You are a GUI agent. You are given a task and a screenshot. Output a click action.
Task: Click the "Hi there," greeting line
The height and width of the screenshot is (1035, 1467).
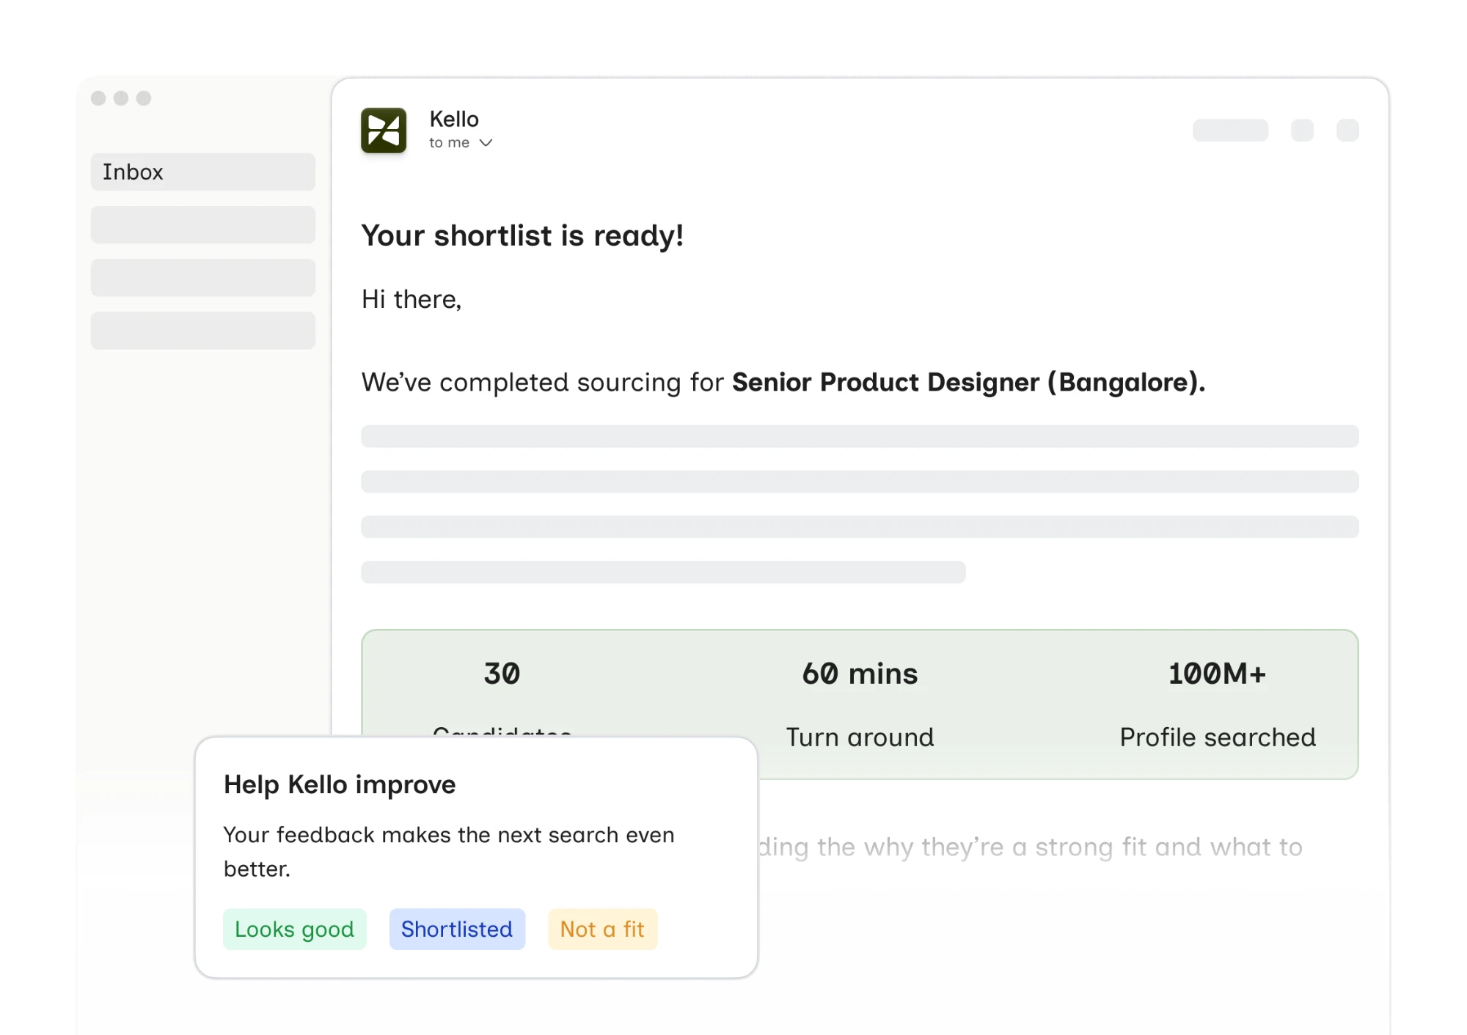coord(411,299)
